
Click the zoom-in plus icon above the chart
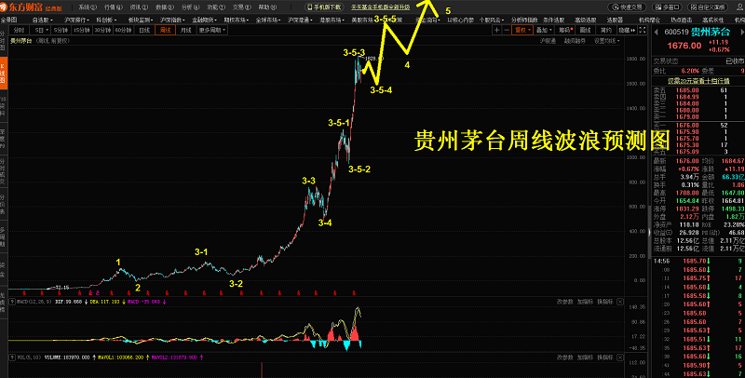[x=496, y=30]
